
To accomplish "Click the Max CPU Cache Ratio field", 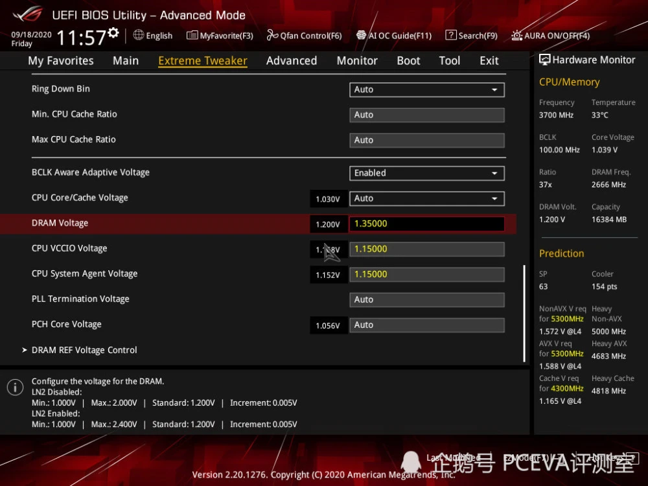I will pos(427,140).
